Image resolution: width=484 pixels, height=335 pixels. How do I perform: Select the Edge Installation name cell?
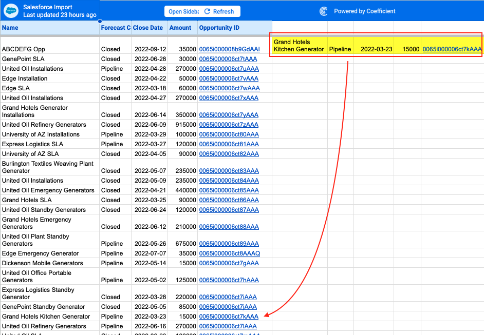(x=50, y=78)
